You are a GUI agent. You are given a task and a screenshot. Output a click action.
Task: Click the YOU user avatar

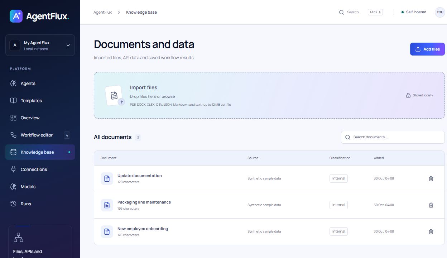pos(440,12)
